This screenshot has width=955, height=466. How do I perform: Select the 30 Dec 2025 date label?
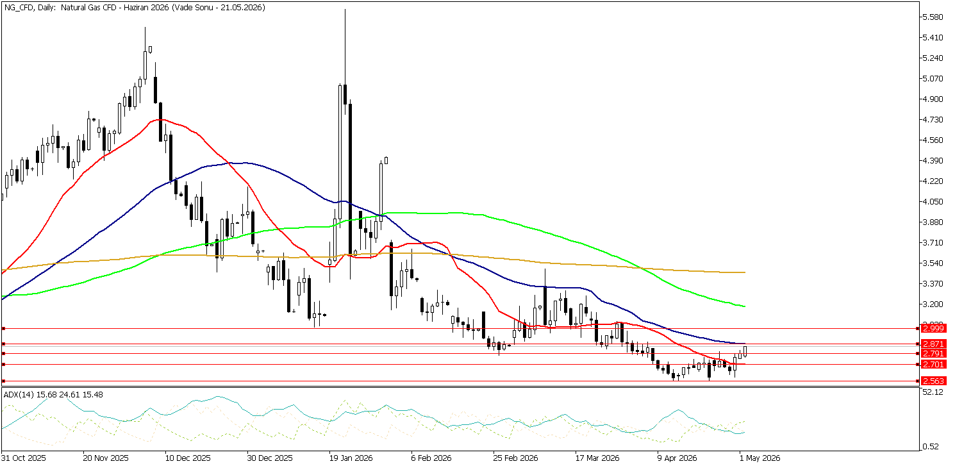click(269, 458)
